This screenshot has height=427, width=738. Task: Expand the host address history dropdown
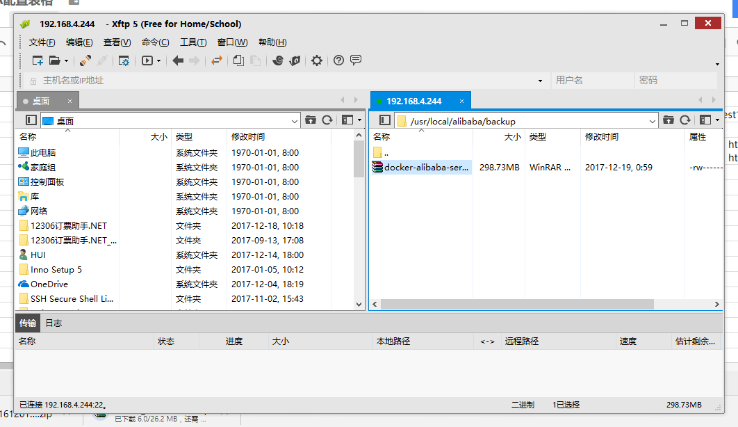(x=541, y=81)
